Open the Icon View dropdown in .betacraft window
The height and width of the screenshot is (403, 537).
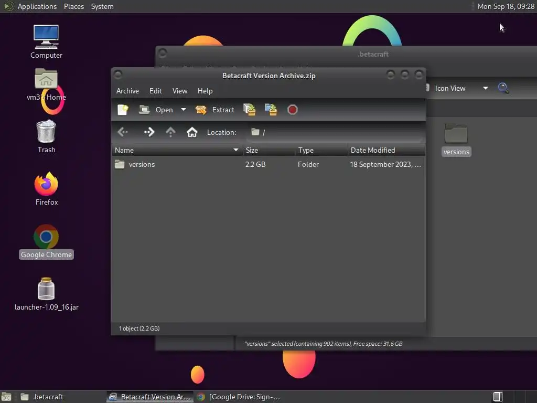[460, 88]
